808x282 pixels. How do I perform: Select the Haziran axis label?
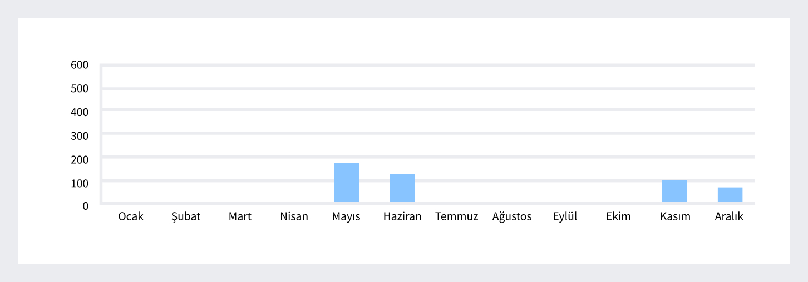[402, 216]
